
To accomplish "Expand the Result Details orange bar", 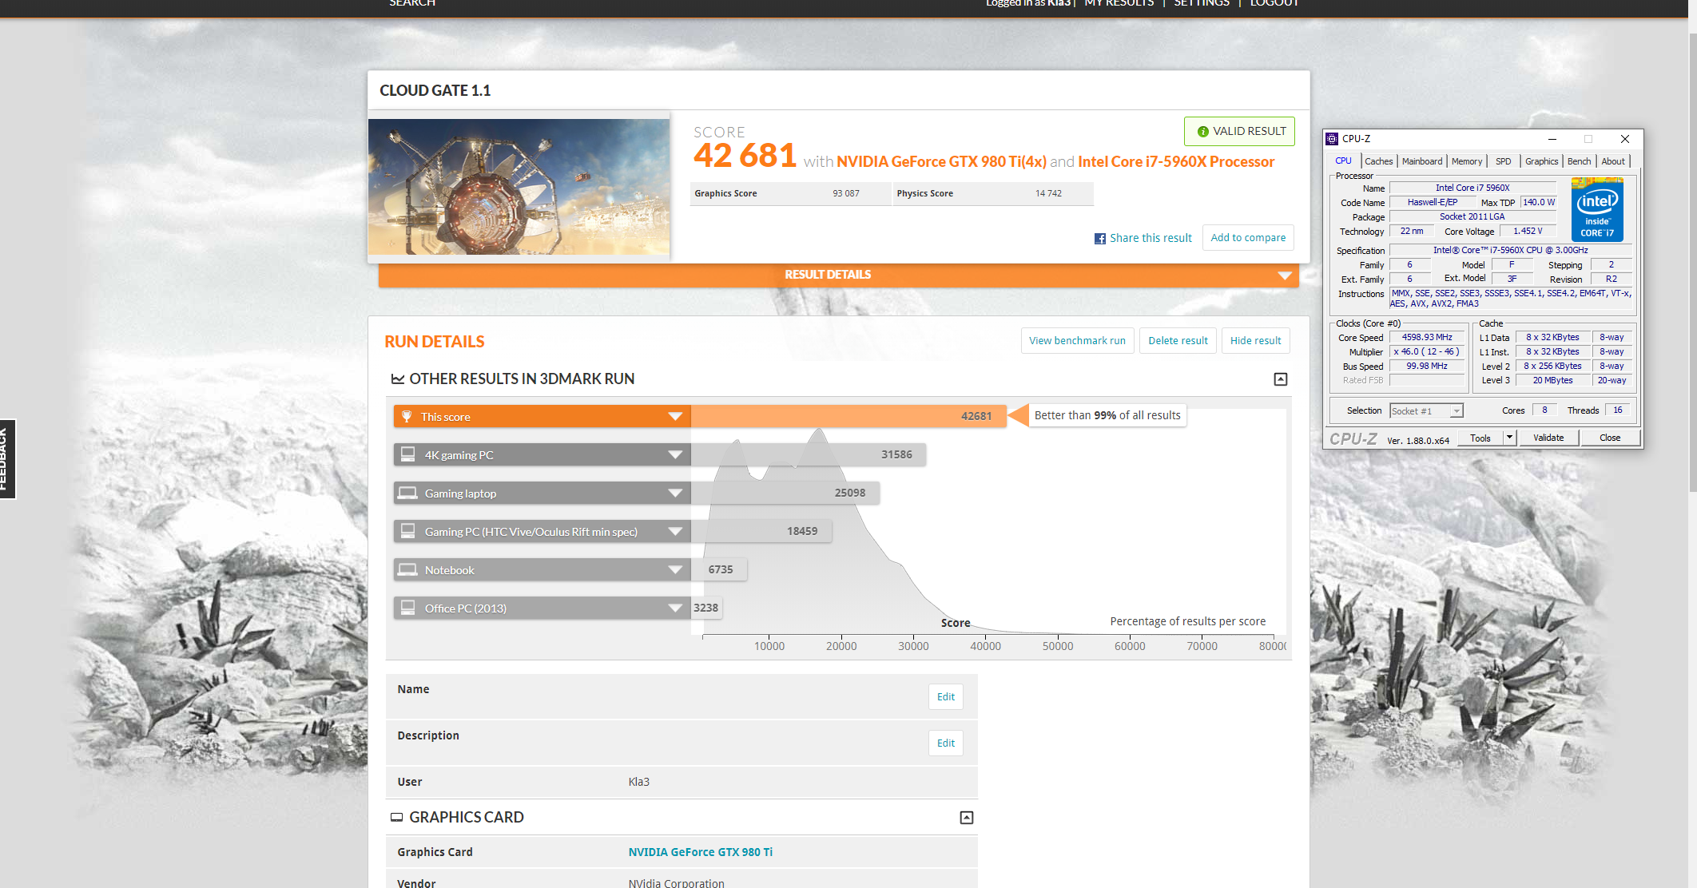I will tap(838, 275).
